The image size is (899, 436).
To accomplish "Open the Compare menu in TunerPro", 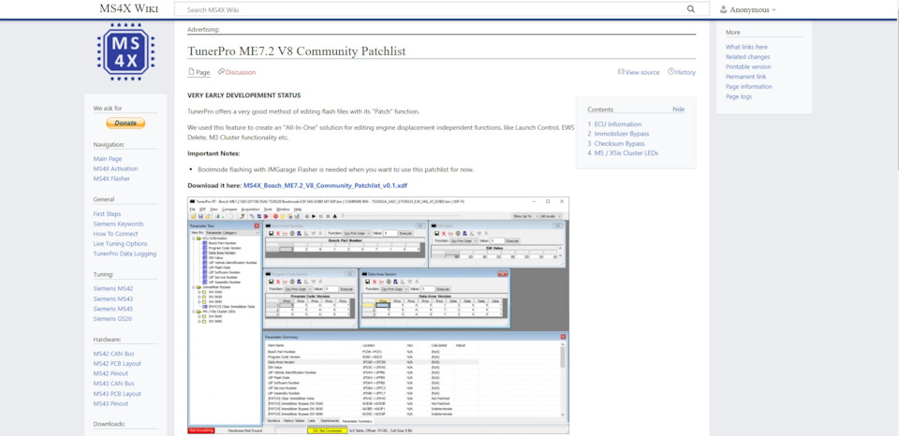I will pos(229,210).
